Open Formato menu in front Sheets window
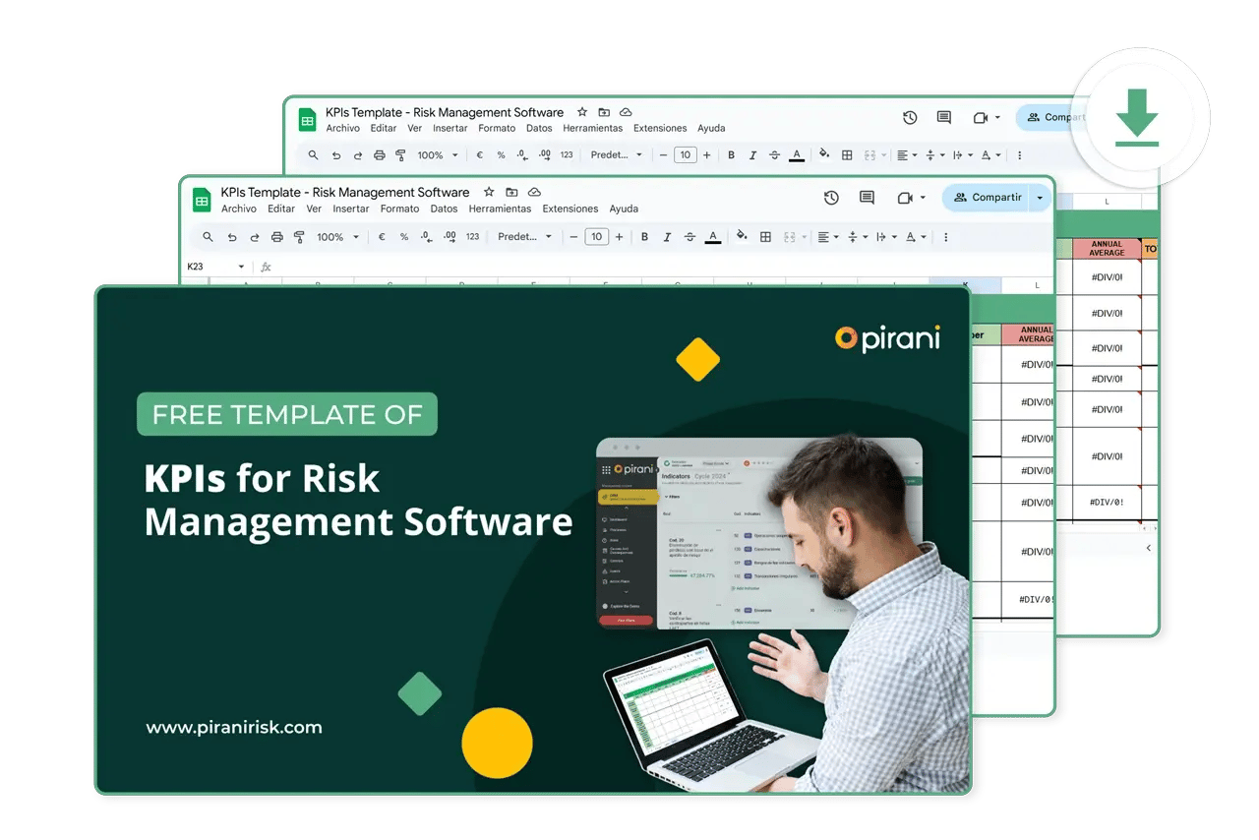1259x840 pixels. click(399, 209)
